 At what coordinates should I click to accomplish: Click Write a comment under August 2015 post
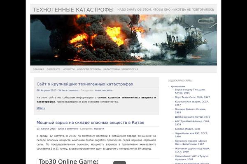68,129
